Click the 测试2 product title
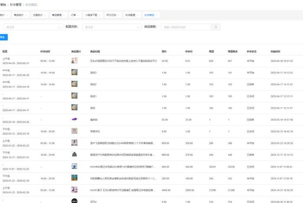The width and height of the screenshot is (303, 203). point(93,84)
